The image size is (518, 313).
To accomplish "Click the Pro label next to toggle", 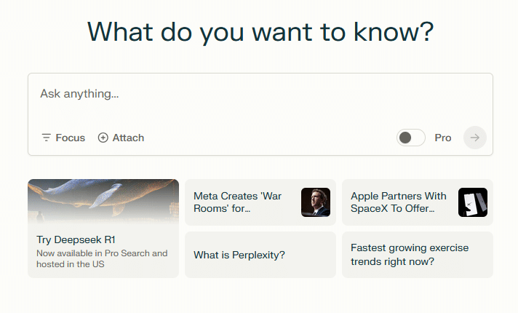I will pyautogui.click(x=443, y=138).
